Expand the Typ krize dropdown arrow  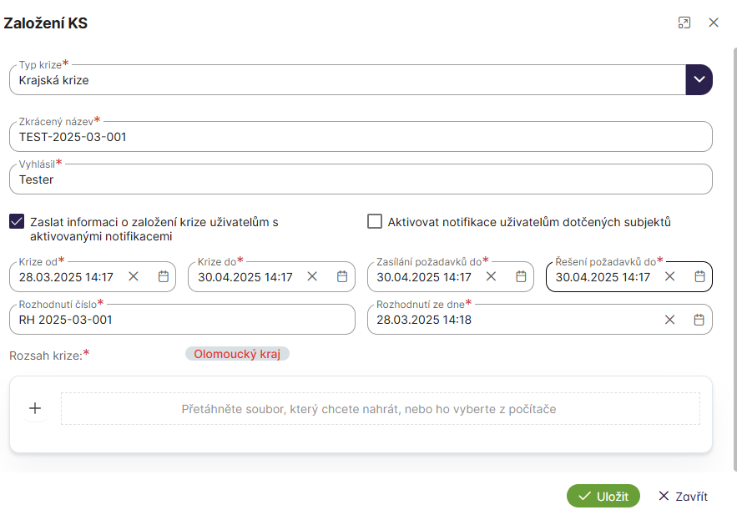[x=699, y=80]
